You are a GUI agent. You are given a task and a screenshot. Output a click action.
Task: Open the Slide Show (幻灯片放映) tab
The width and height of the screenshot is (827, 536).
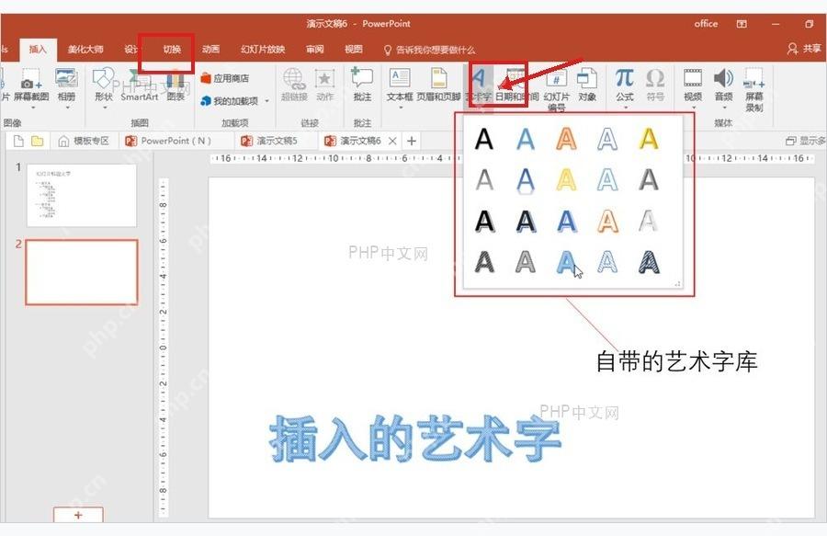(263, 49)
